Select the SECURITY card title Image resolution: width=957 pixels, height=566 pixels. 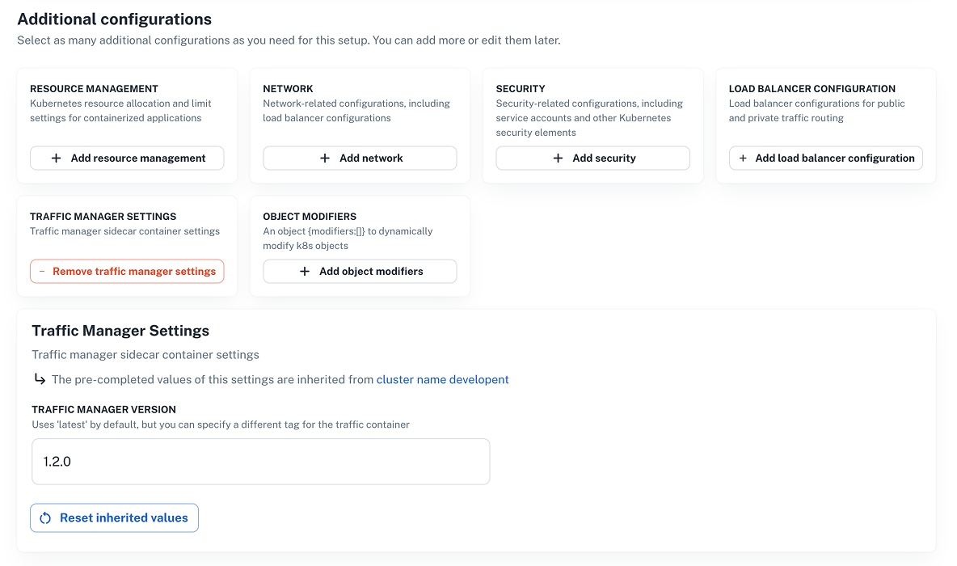[x=521, y=89]
